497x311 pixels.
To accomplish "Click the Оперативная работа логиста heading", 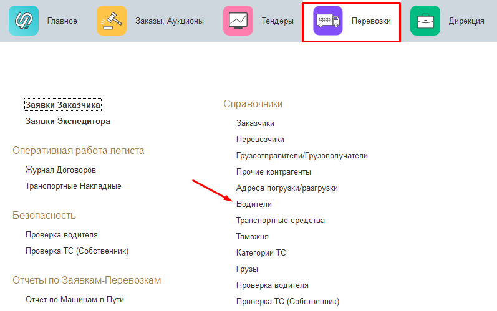I will click(79, 150).
